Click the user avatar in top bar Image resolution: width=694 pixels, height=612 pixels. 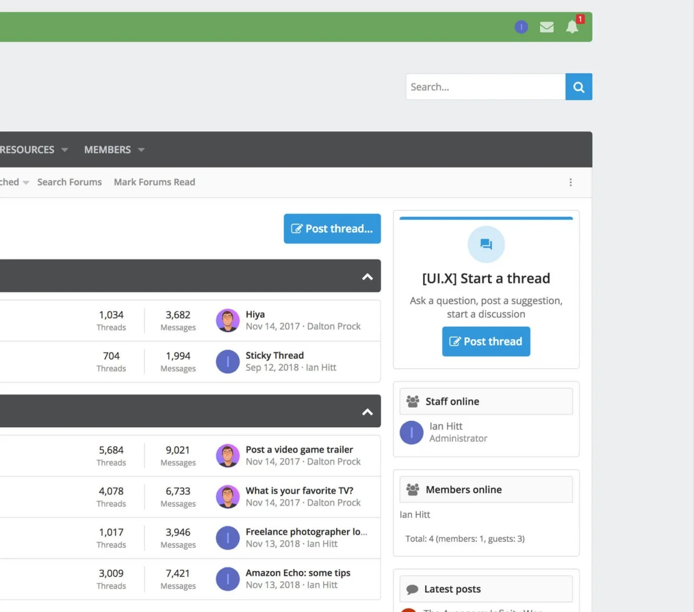521,27
